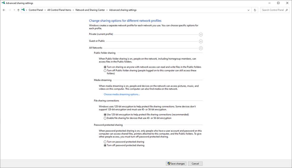This screenshot has height=168, width=292.
Task: Close the Advanced sharing settings window
Action: point(287,3)
